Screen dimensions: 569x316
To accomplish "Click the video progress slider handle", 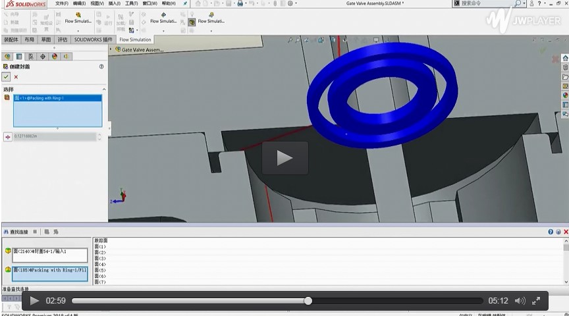I will tap(308, 301).
